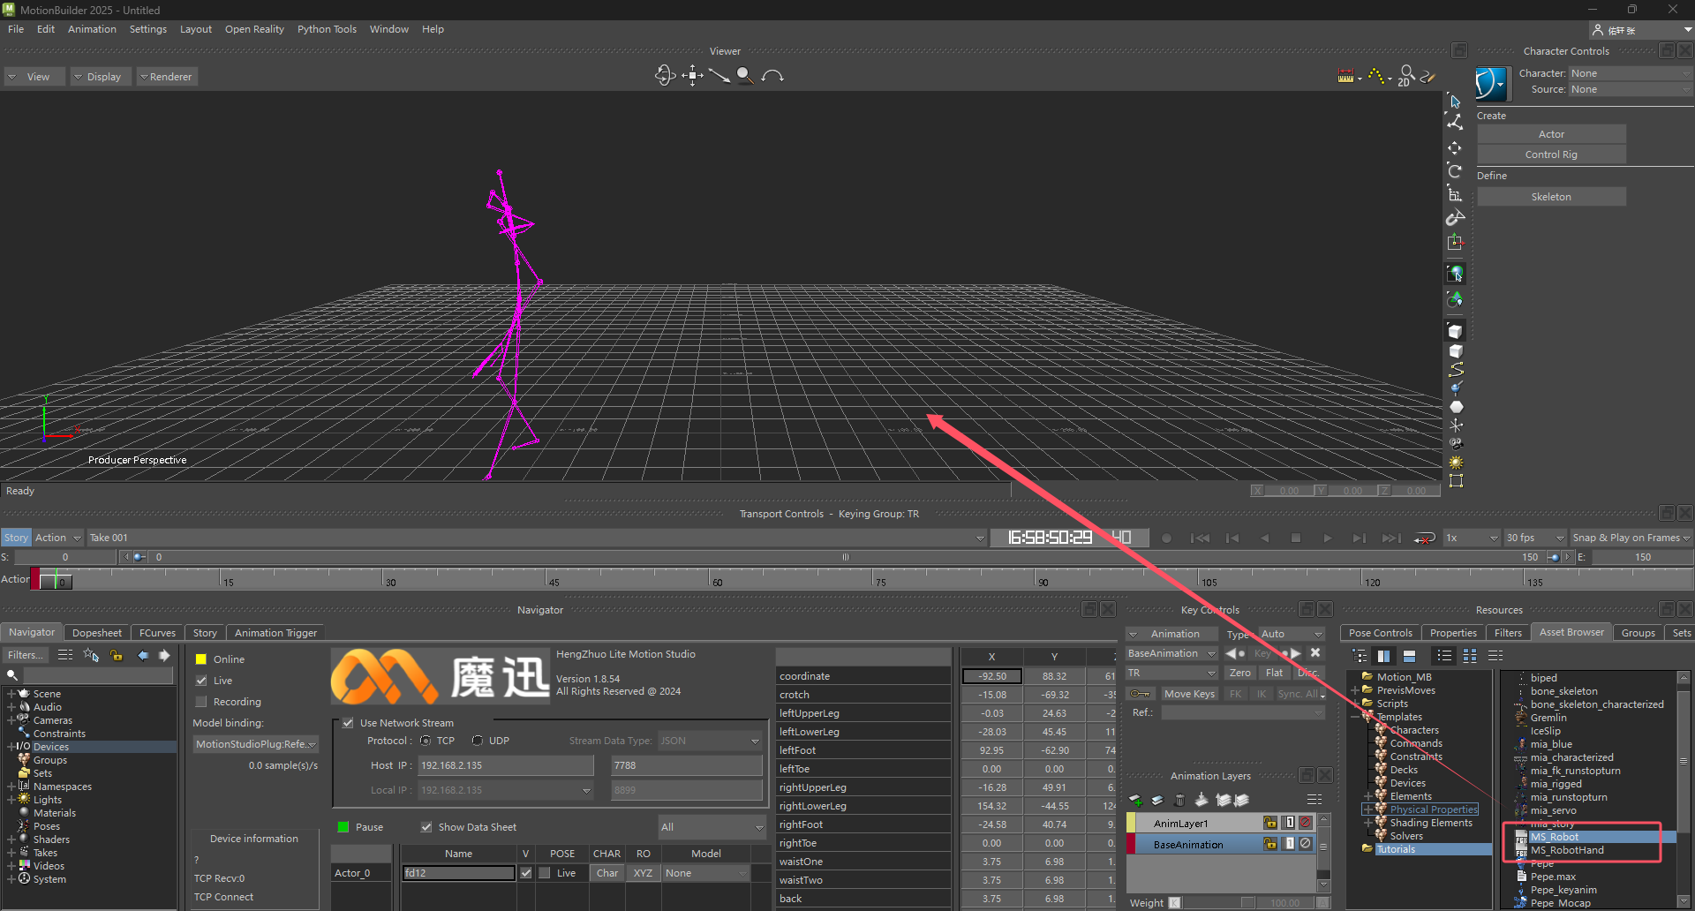The width and height of the screenshot is (1695, 911).
Task: Click the delete layer trash icon
Action: pos(1179,800)
